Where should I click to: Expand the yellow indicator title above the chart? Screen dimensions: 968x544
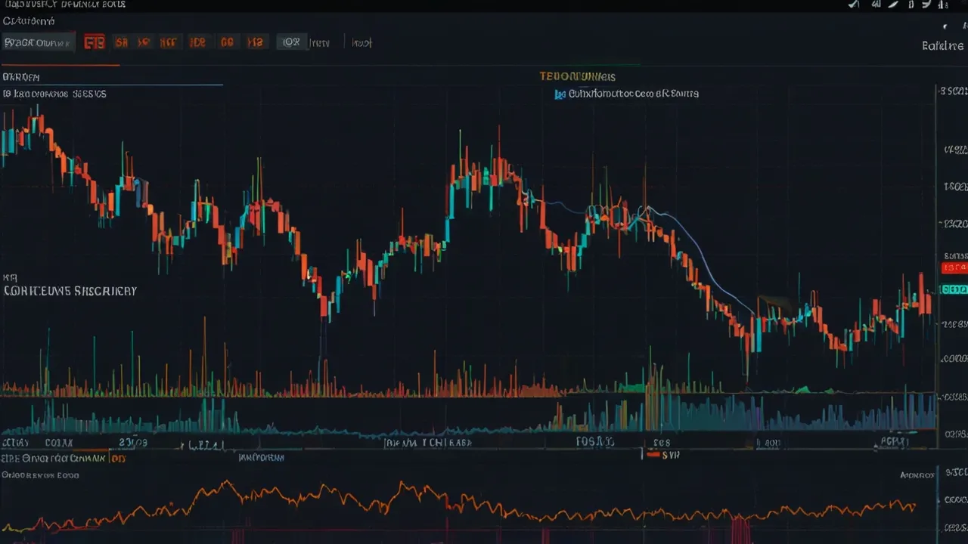577,76
